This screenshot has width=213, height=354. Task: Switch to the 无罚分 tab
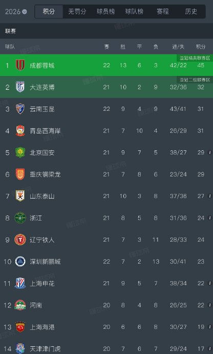77,11
